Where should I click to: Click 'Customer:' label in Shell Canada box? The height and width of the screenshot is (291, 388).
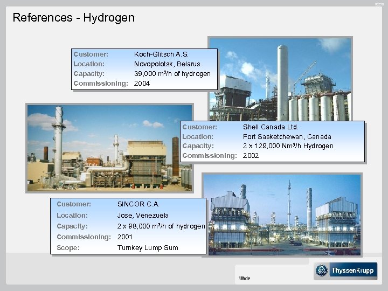[x=200, y=127]
